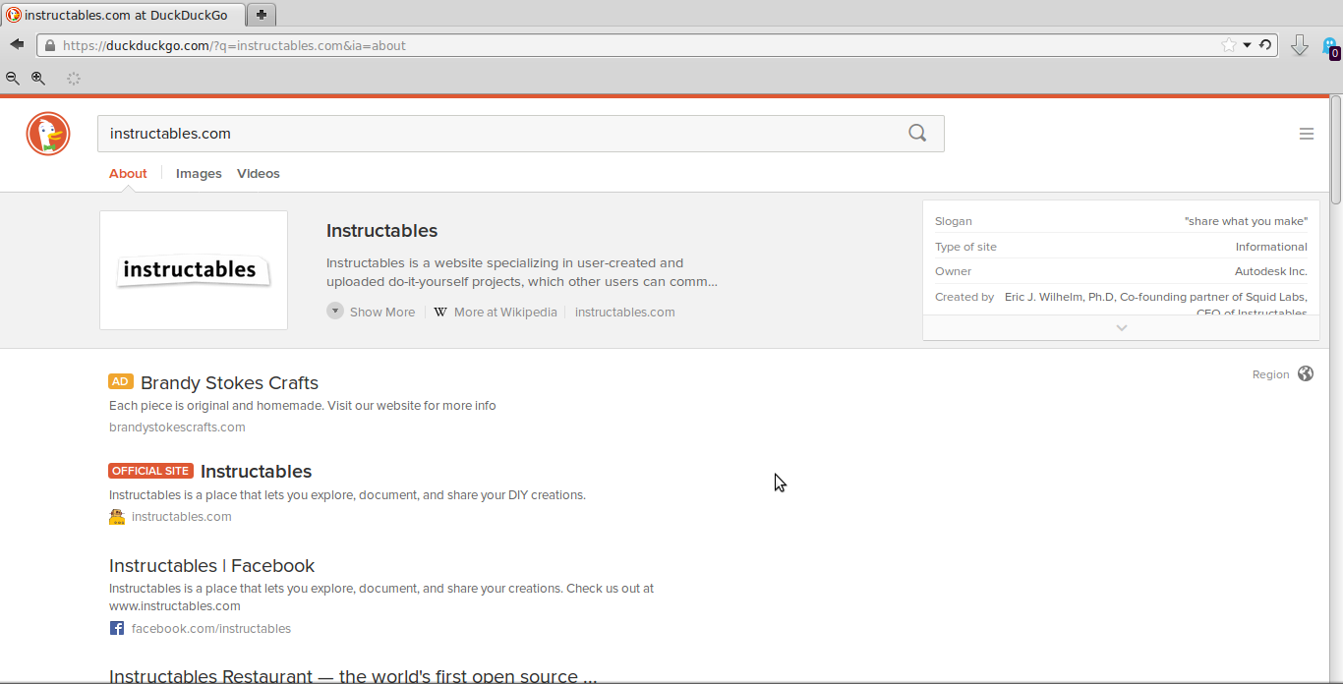Click the padlock site security icon
The height and width of the screenshot is (684, 1343).
(49, 45)
